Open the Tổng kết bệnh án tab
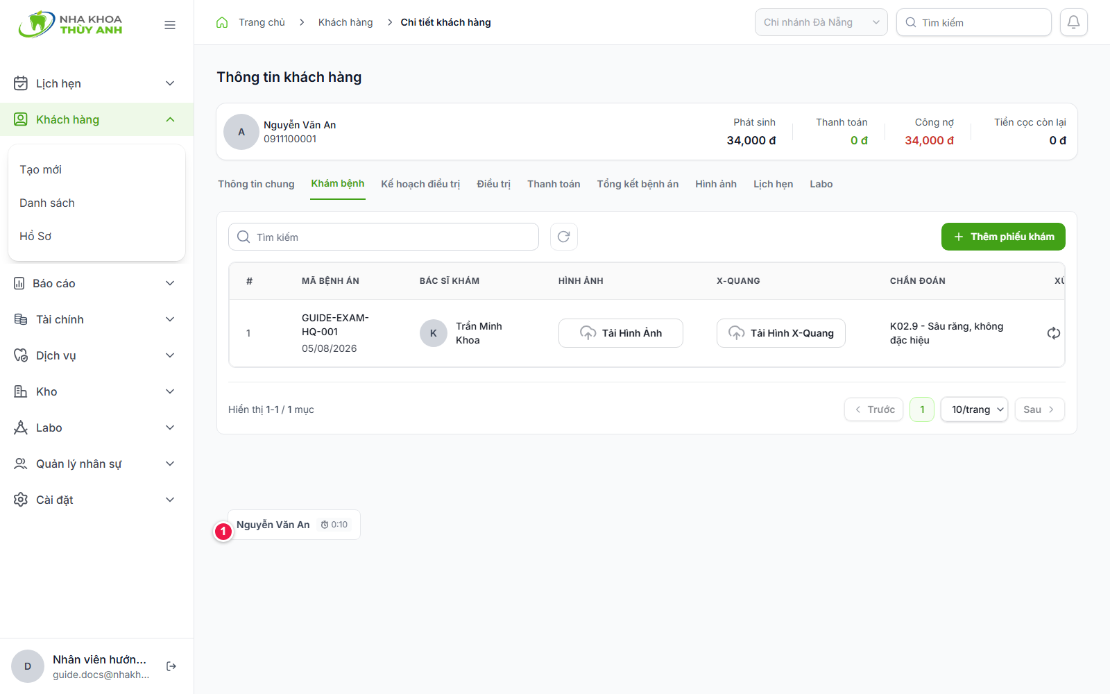 pyautogui.click(x=638, y=184)
